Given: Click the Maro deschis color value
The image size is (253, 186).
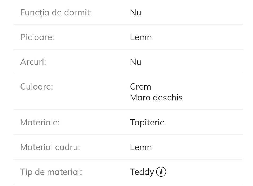Looking at the screenshot, I should 156,98.
